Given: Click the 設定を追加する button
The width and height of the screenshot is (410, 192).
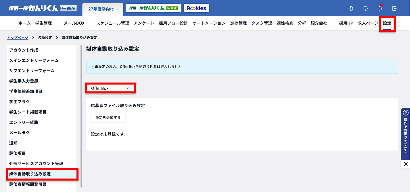Looking at the screenshot, I should pyautogui.click(x=108, y=117).
